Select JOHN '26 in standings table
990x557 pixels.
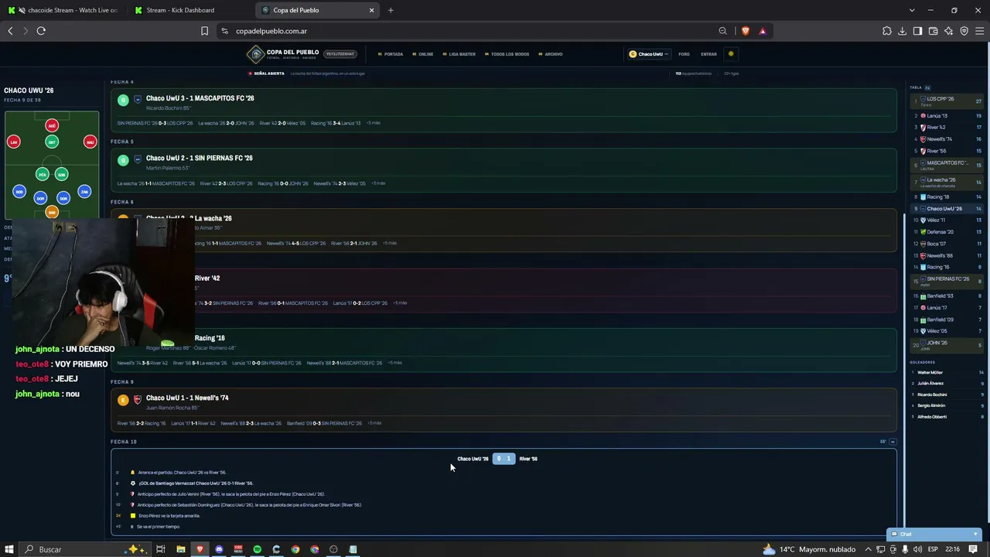(947, 345)
